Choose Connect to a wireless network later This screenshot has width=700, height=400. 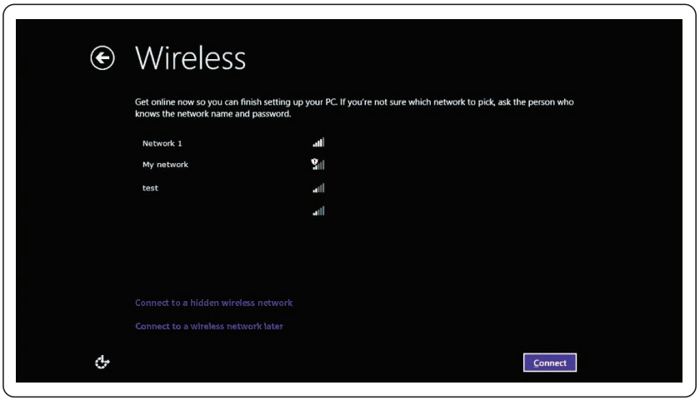point(209,327)
